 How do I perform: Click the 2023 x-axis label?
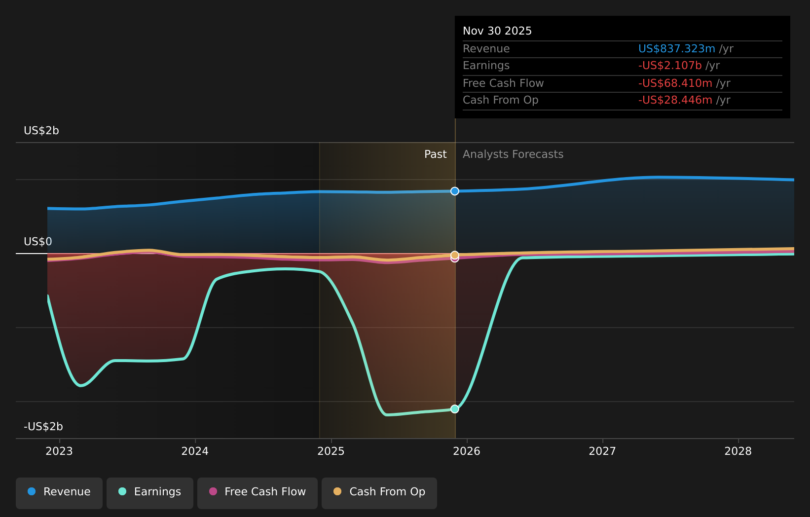point(59,451)
